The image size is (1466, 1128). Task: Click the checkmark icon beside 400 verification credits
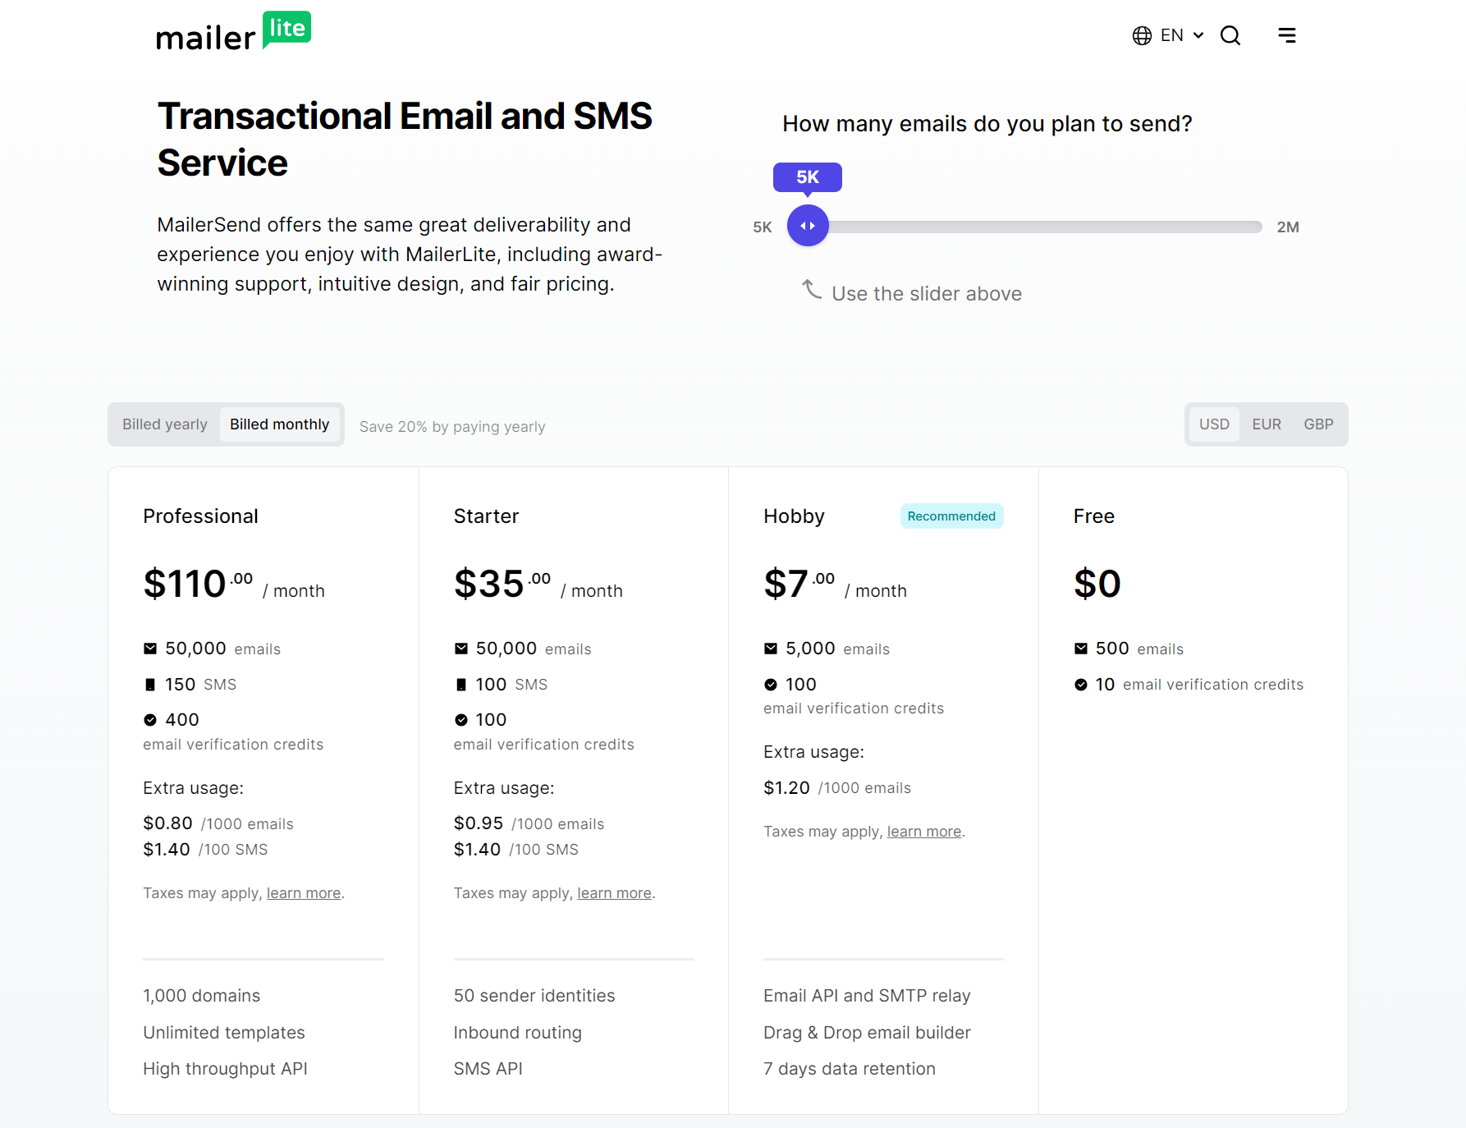[150, 719]
